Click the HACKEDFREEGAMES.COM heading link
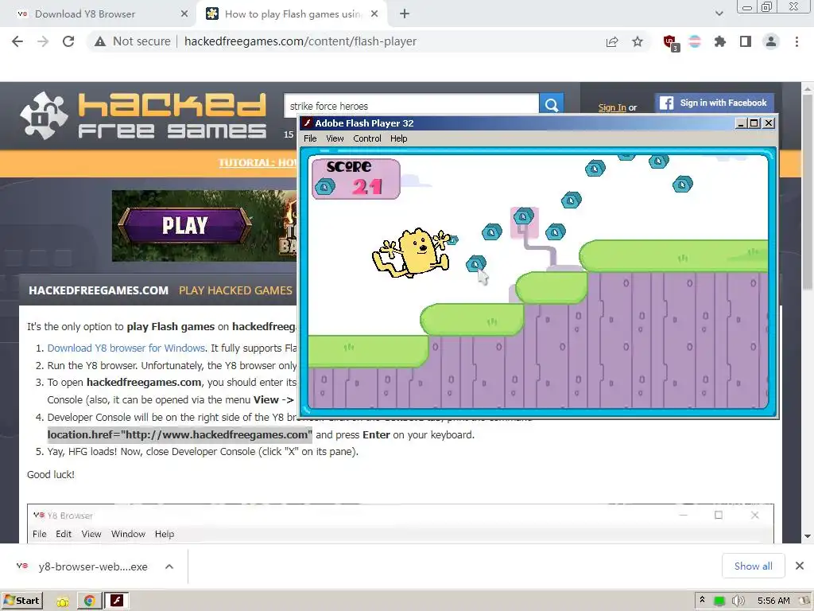 point(99,290)
